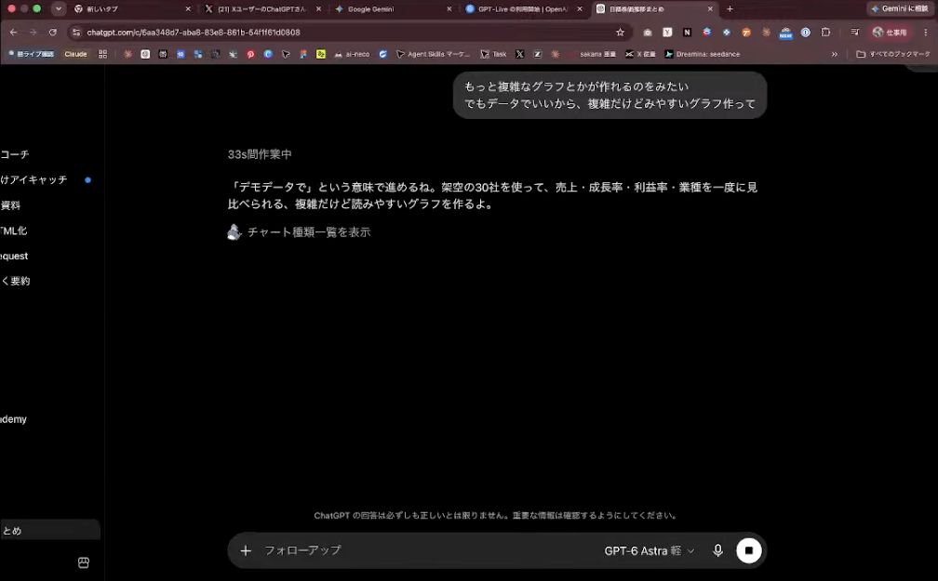Click the camera screenshot extension icon

click(x=648, y=33)
